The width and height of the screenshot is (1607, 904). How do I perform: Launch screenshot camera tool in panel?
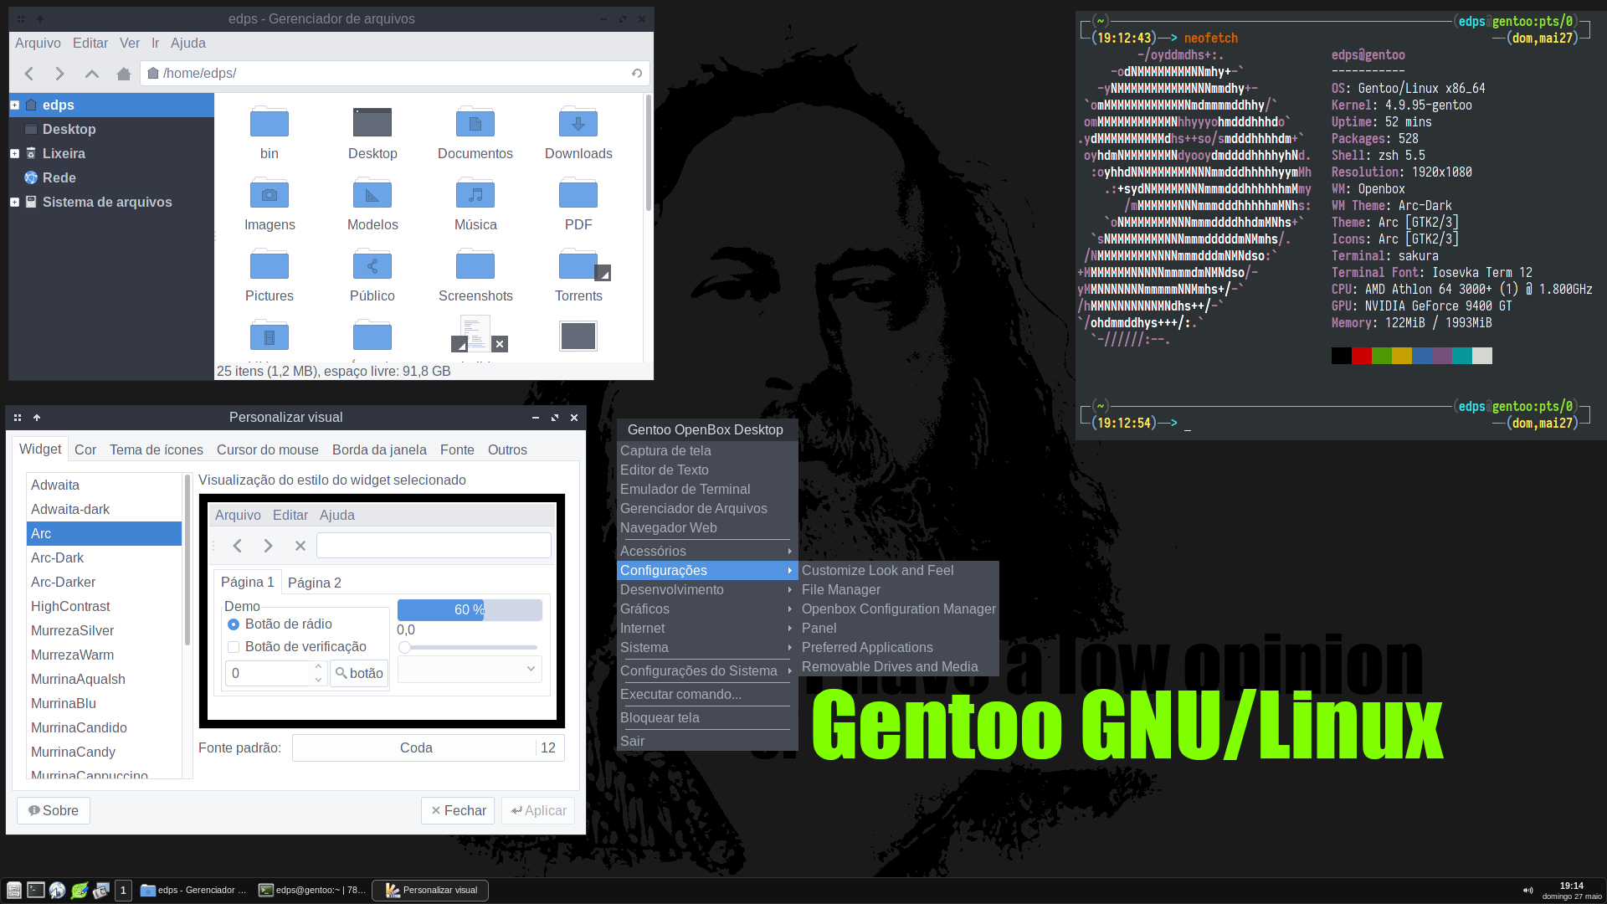tap(101, 890)
